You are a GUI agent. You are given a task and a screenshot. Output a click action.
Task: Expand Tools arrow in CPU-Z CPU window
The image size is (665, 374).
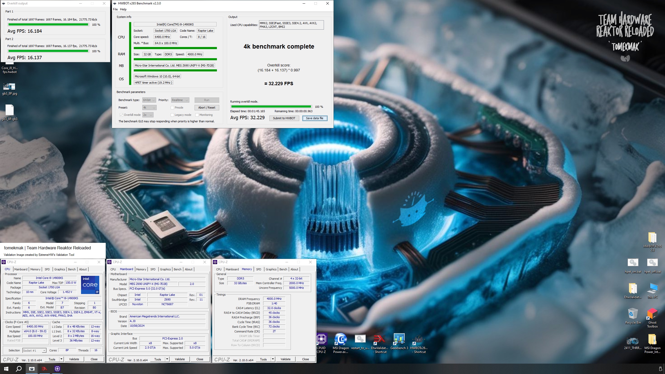(62, 359)
